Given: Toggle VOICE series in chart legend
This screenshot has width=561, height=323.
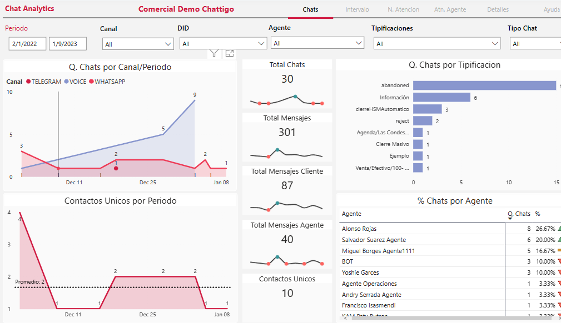Looking at the screenshot, I should (75, 82).
